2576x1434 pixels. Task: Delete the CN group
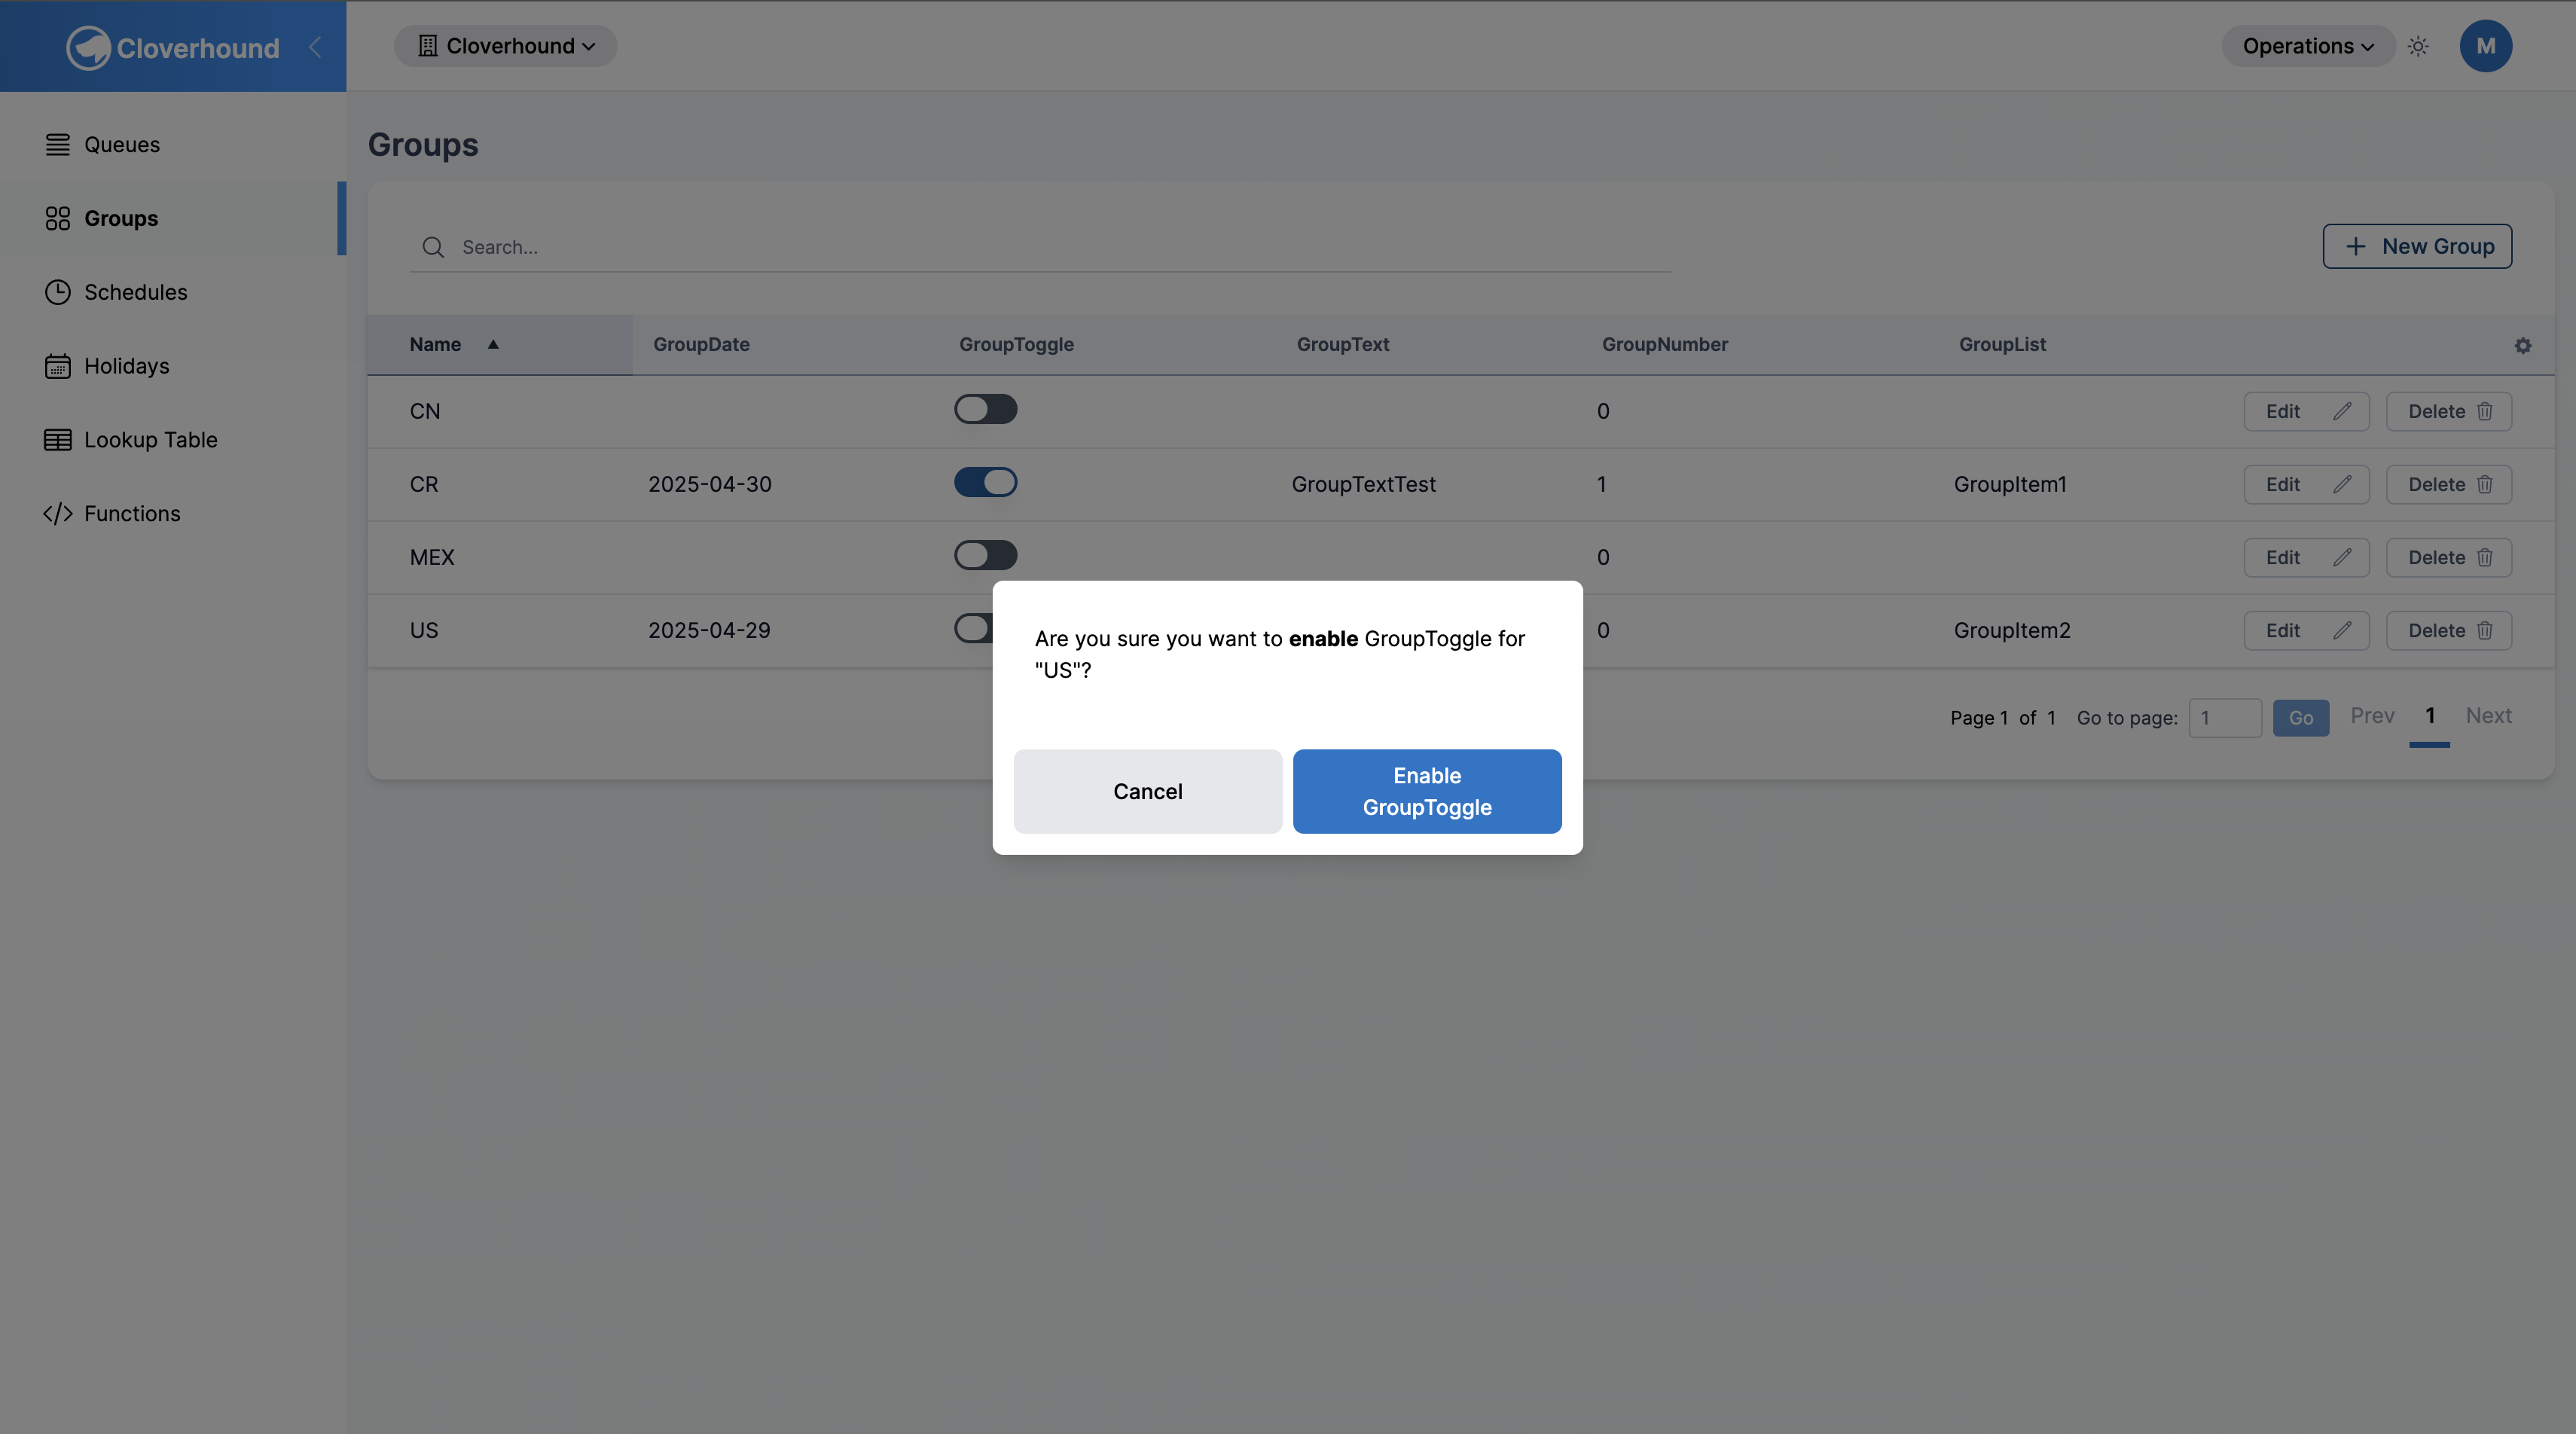[2449, 411]
